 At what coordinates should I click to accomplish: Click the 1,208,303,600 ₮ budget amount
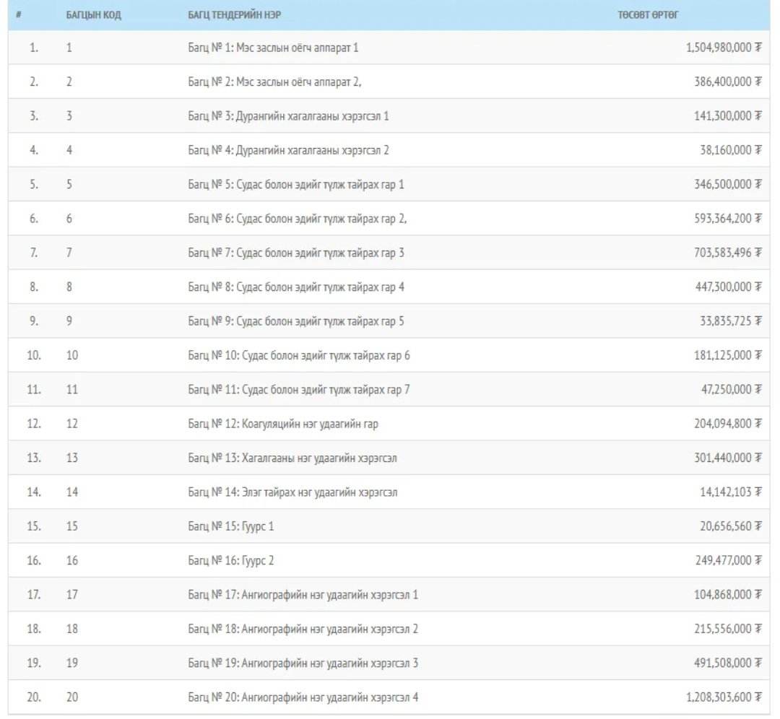(x=720, y=697)
